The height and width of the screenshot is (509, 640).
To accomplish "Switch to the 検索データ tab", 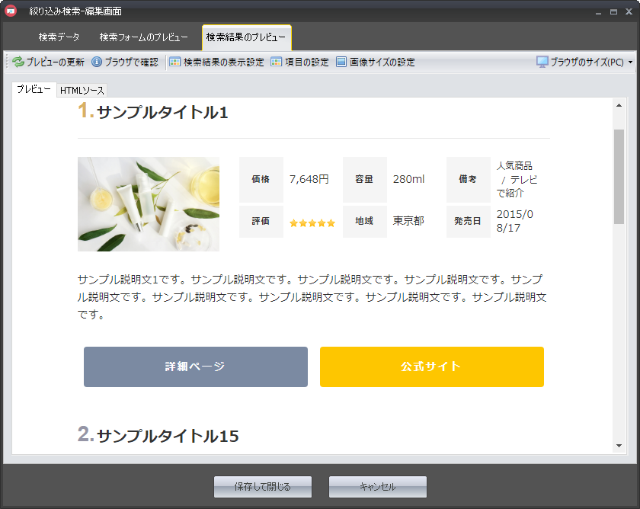I will pyautogui.click(x=59, y=37).
